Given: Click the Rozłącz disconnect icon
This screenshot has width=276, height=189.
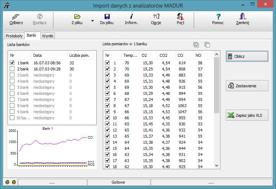Looking at the screenshot, I should tap(40, 17).
